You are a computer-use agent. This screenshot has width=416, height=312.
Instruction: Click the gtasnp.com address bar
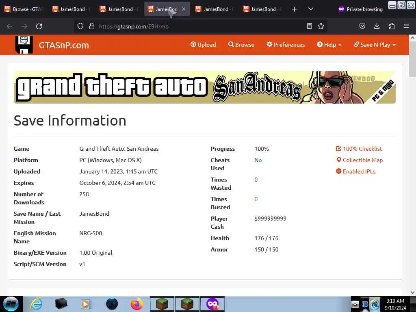pyautogui.click(x=201, y=26)
